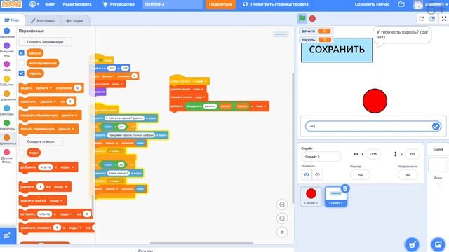Uncheck the деньги variable checkbox
This screenshot has height=252, width=449.
tap(22, 53)
